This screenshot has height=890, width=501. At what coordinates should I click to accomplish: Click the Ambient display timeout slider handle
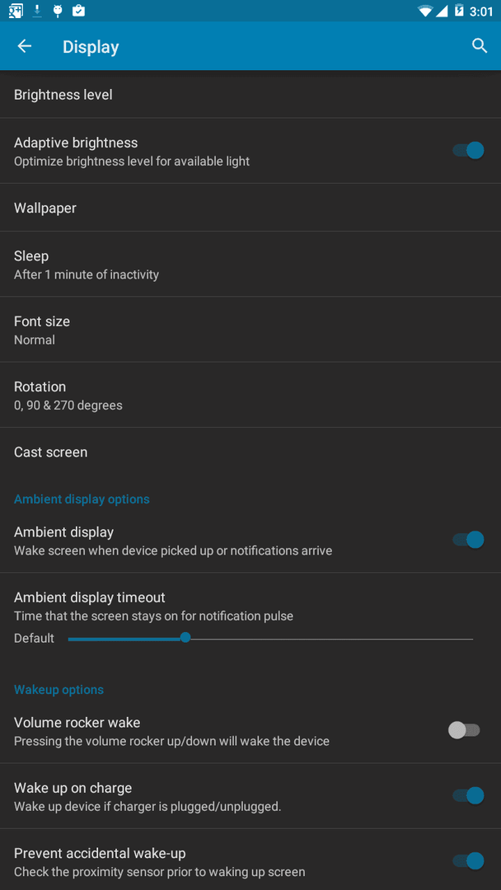[x=185, y=638]
